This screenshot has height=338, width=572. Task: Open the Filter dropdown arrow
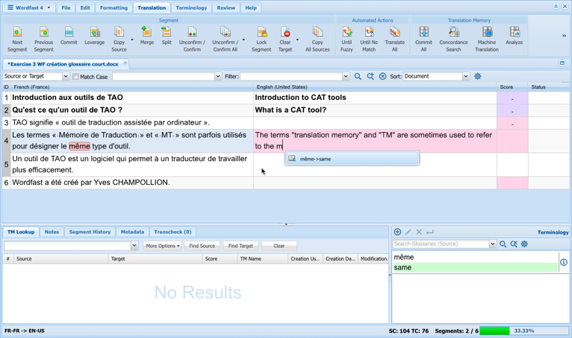click(346, 76)
